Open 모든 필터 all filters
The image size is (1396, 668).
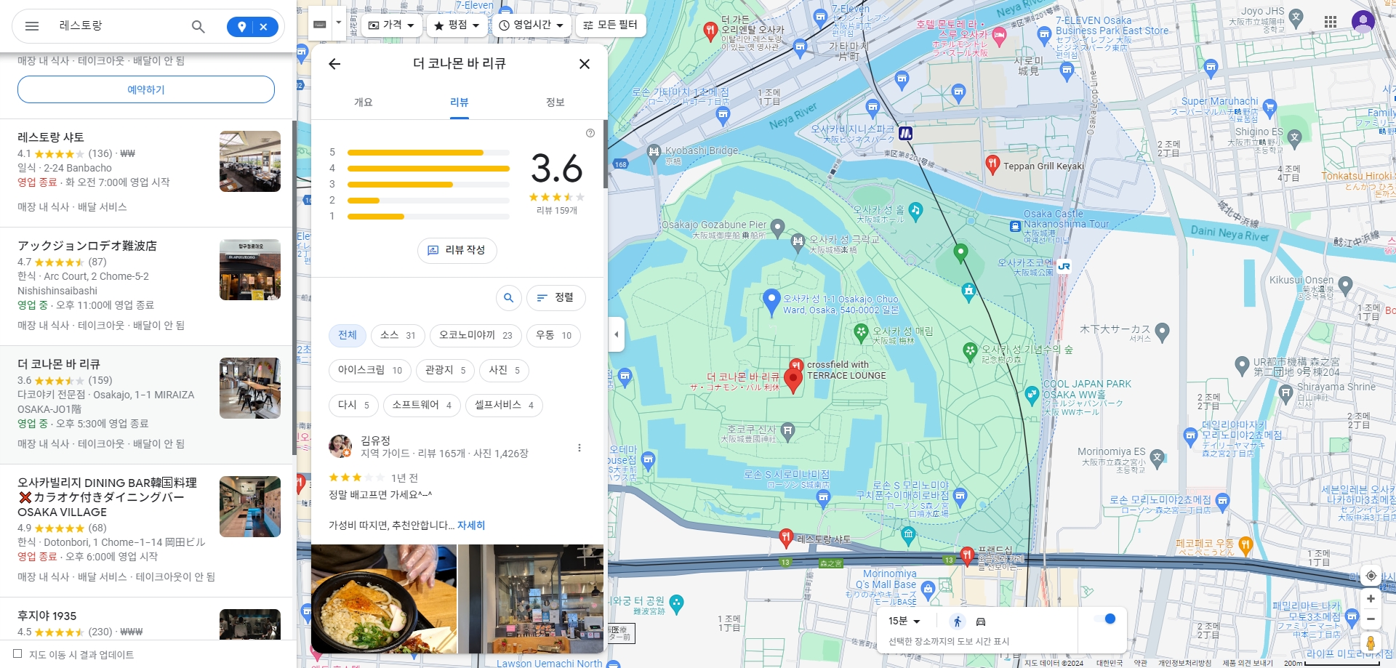610,25
